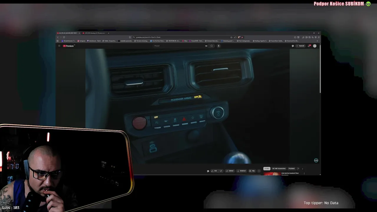
Task: Open a new browser tab
Action: 108,33
